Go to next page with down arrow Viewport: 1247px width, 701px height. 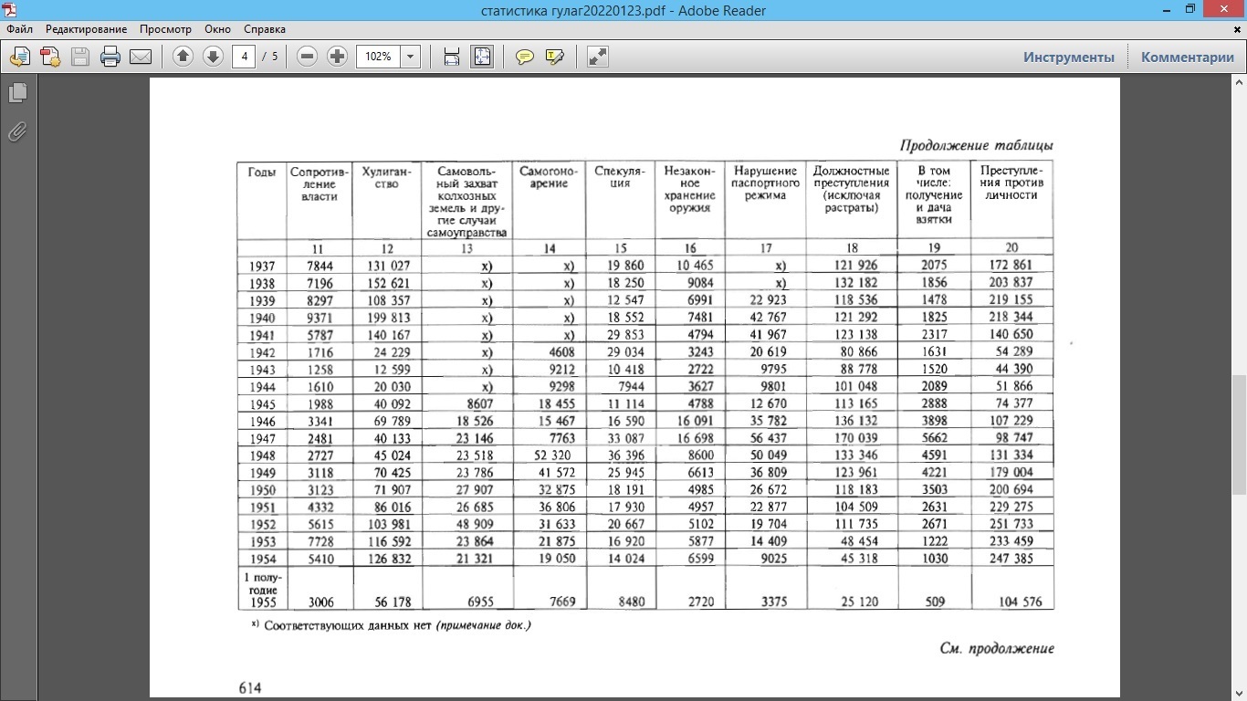pyautogui.click(x=213, y=57)
